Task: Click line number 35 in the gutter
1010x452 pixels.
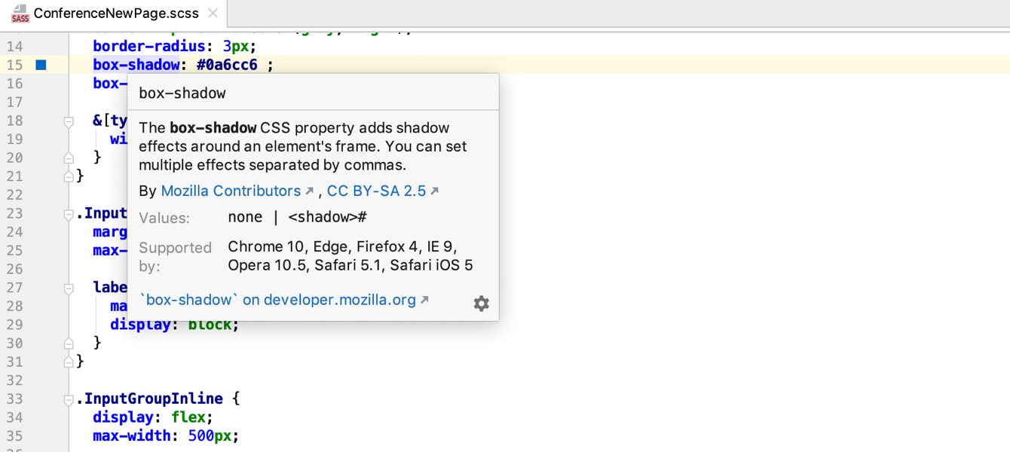Action: click(15, 435)
